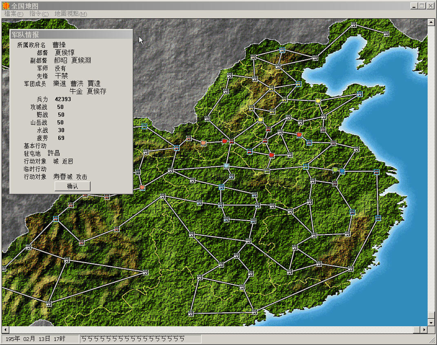
Task: Select the lime green army flag
Action: pyautogui.click(x=335, y=170)
